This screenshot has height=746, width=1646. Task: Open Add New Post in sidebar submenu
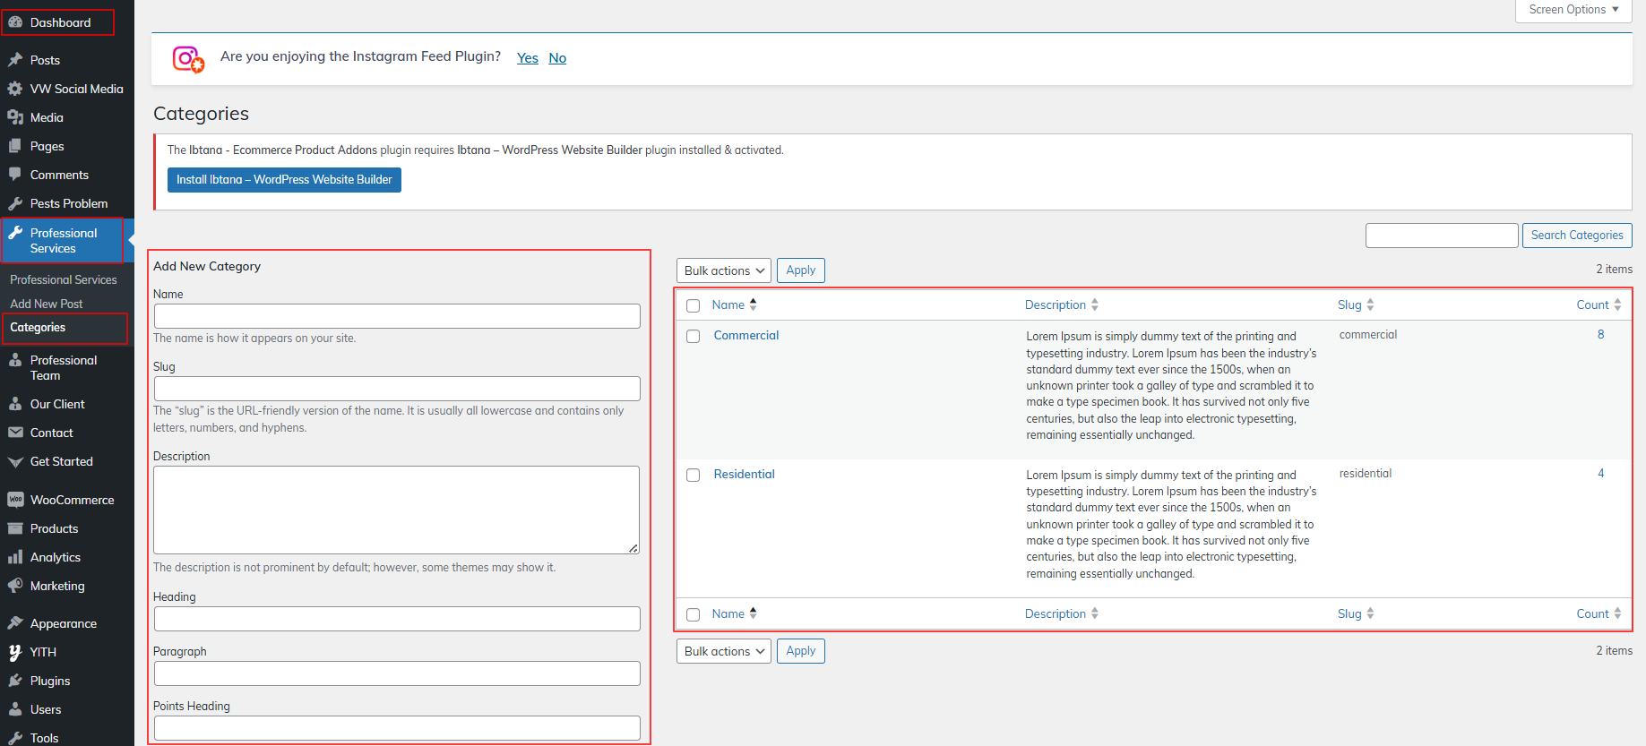coord(47,304)
